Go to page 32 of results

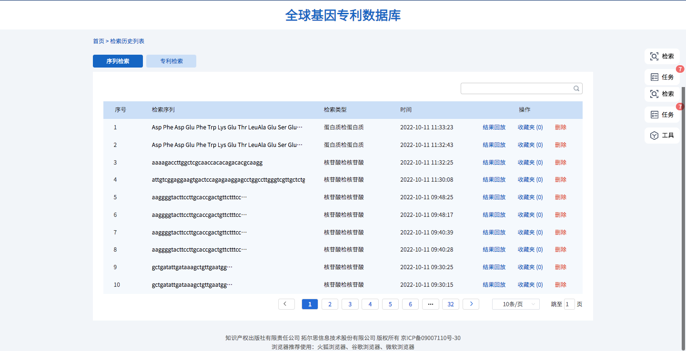tap(451, 304)
